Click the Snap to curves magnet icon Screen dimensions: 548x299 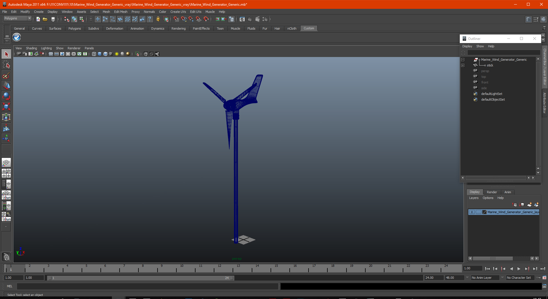pos(184,19)
